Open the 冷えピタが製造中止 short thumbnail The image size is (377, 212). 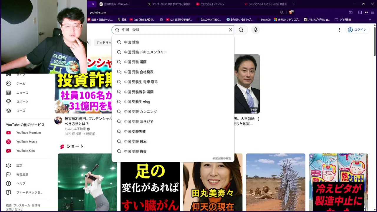coord(338,183)
